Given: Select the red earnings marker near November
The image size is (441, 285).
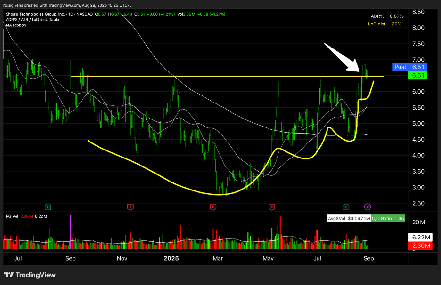Looking at the screenshot, I should pos(131,206).
